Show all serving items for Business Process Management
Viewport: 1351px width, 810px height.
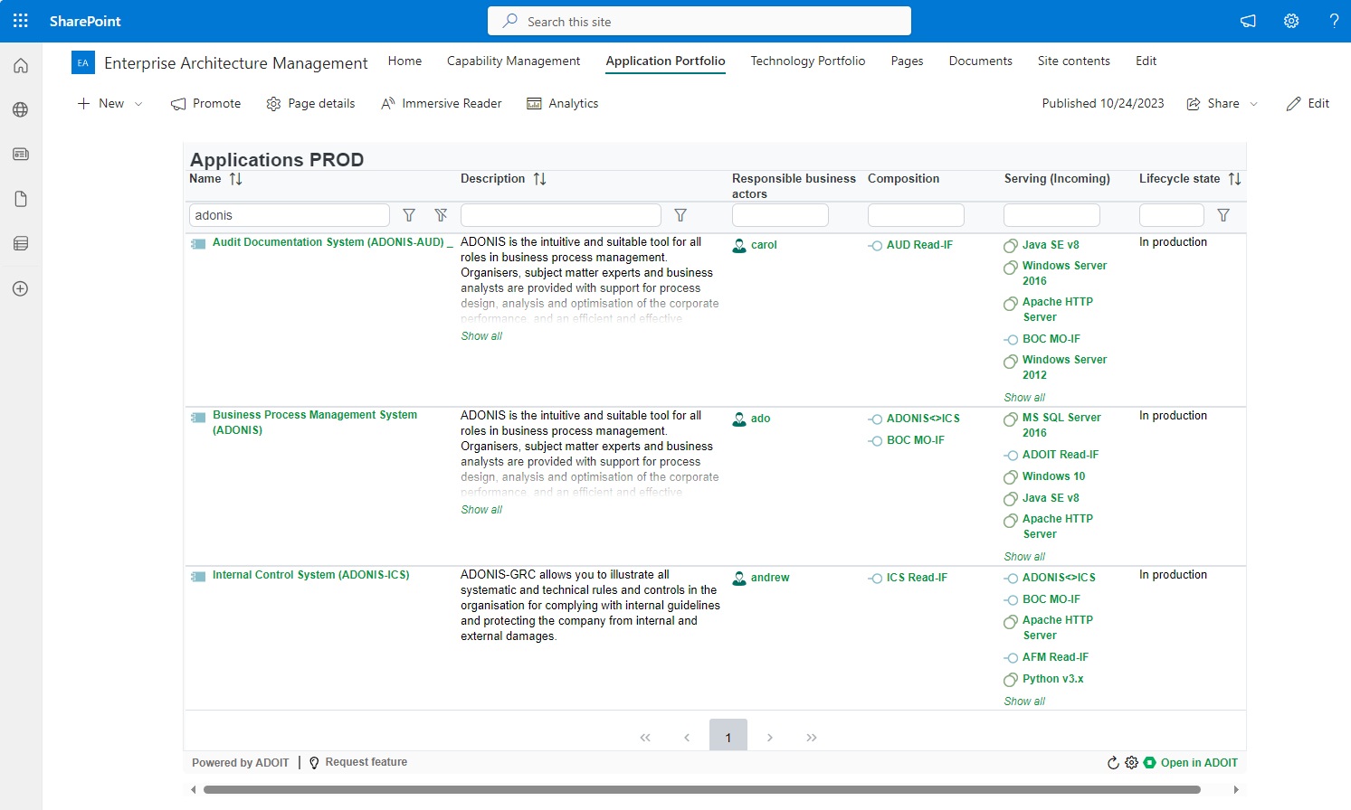click(1024, 557)
